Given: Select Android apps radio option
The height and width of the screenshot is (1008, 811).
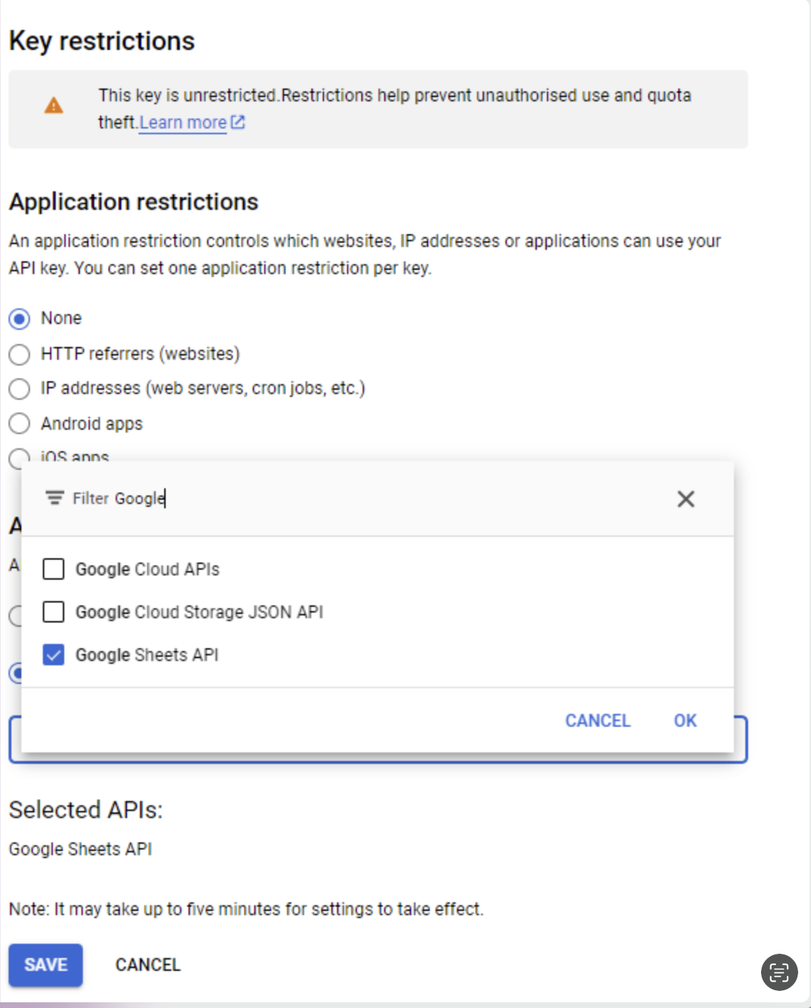Looking at the screenshot, I should [19, 424].
